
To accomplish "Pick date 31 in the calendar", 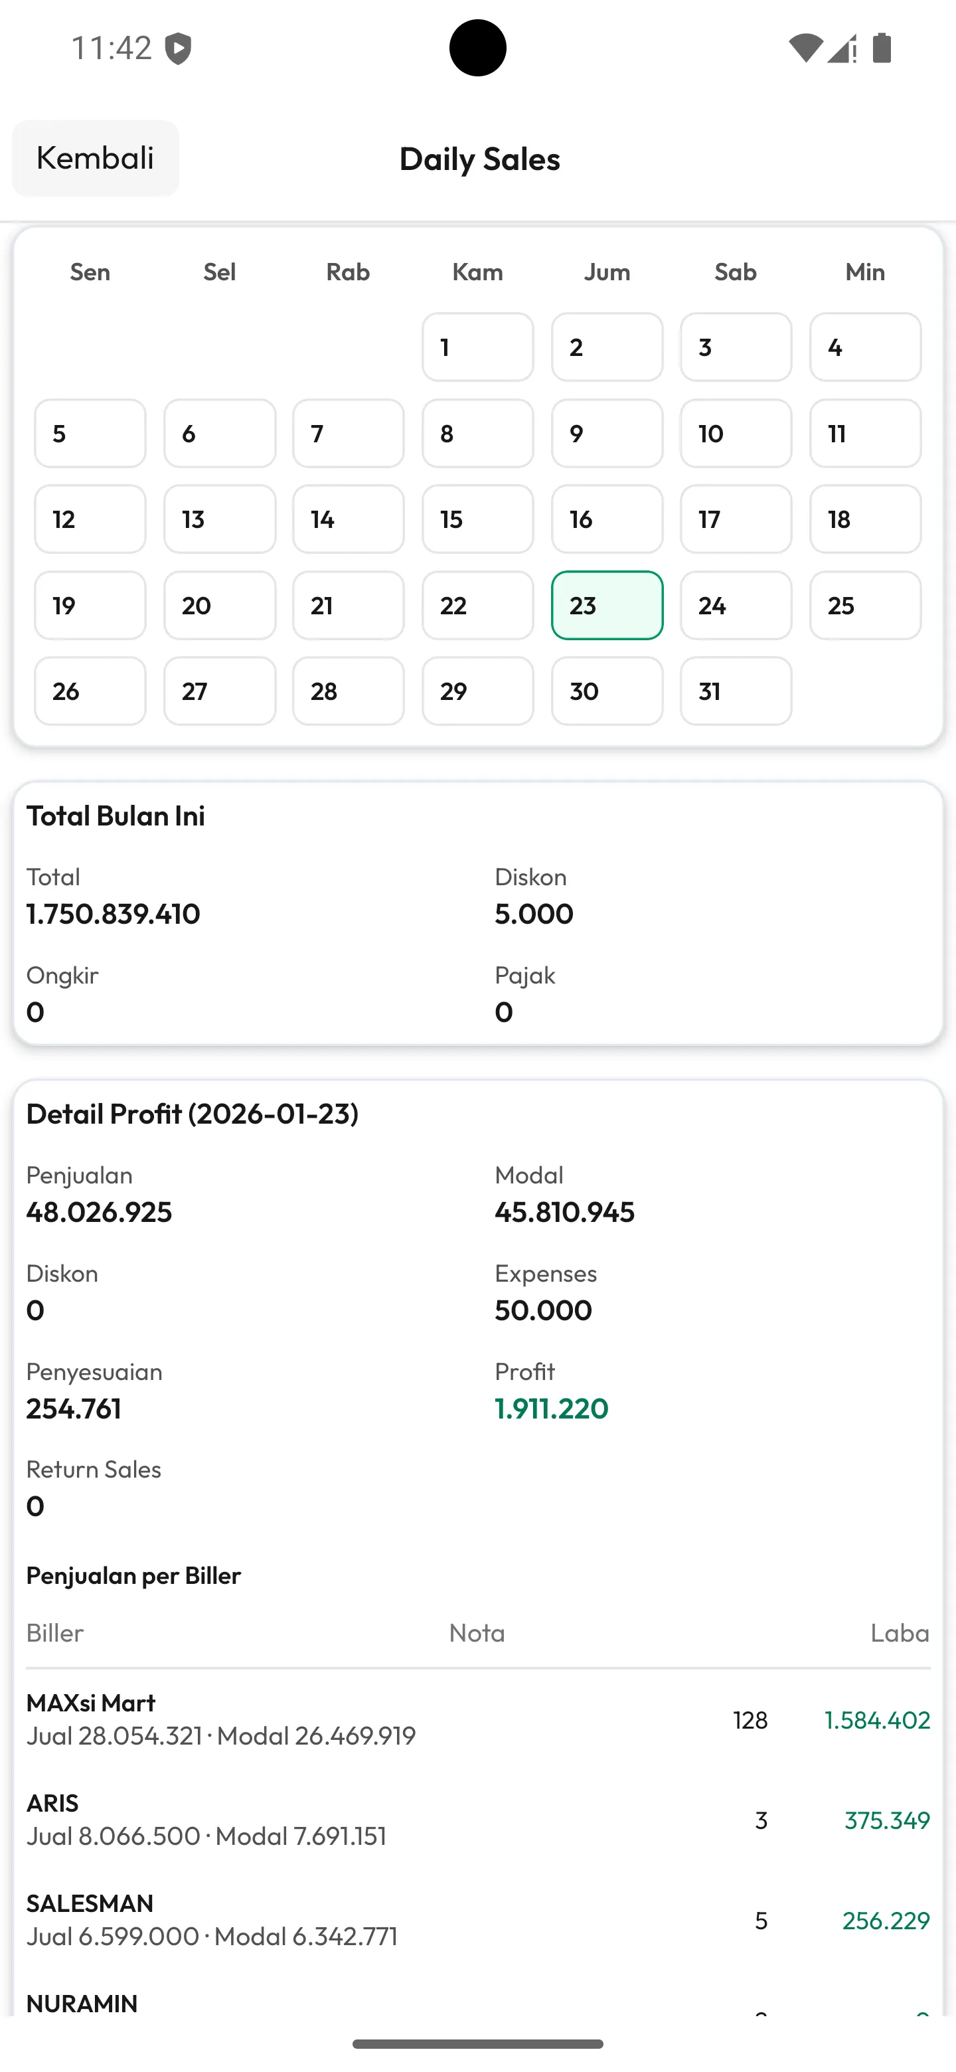I will coord(736,691).
